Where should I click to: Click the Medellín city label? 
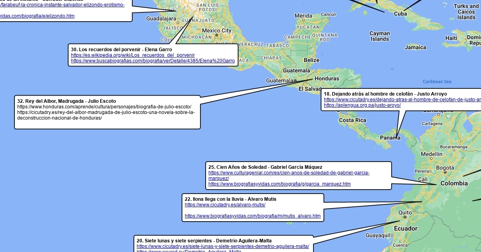pos(432,154)
